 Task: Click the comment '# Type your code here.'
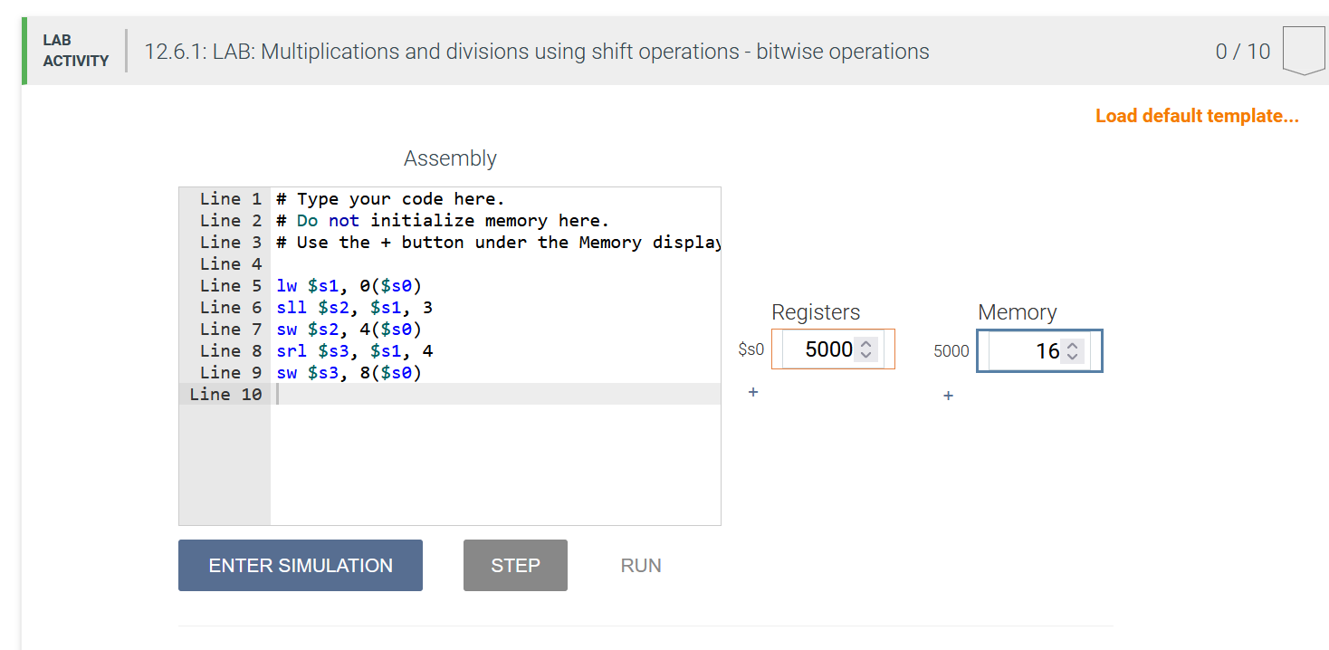coord(391,199)
